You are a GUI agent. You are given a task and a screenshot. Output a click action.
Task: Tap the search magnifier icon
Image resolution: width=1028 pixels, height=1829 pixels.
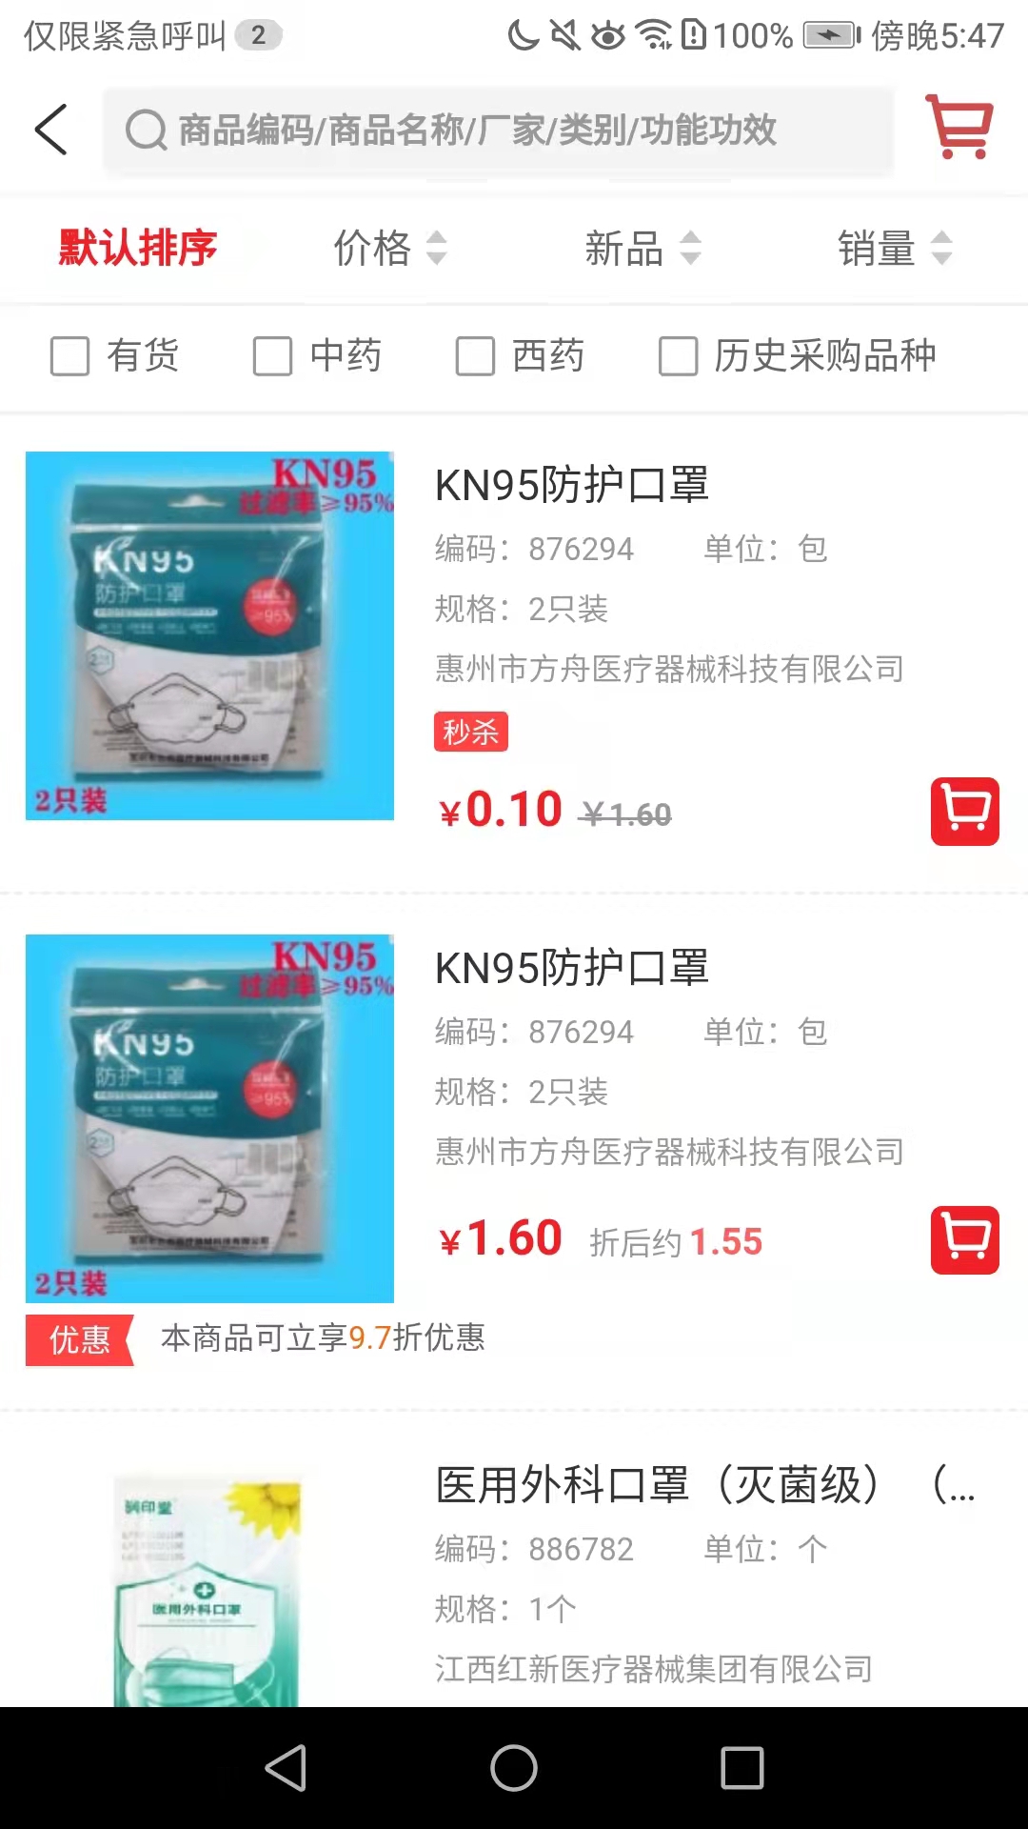pyautogui.click(x=147, y=131)
